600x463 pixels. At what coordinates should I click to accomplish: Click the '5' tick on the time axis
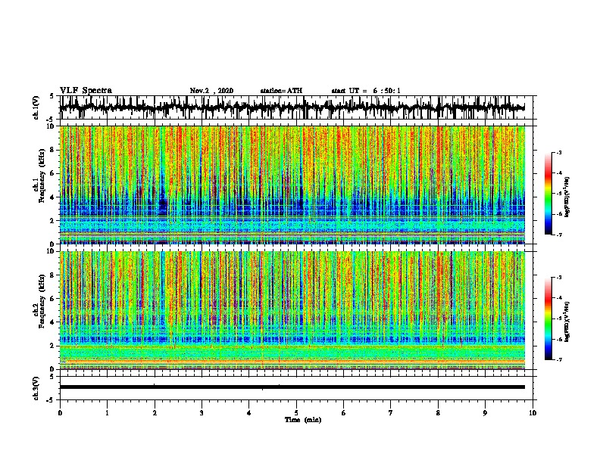pyautogui.click(x=296, y=413)
